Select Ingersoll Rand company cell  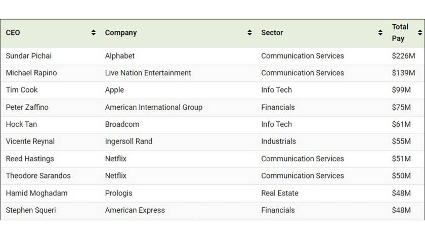[x=129, y=141]
